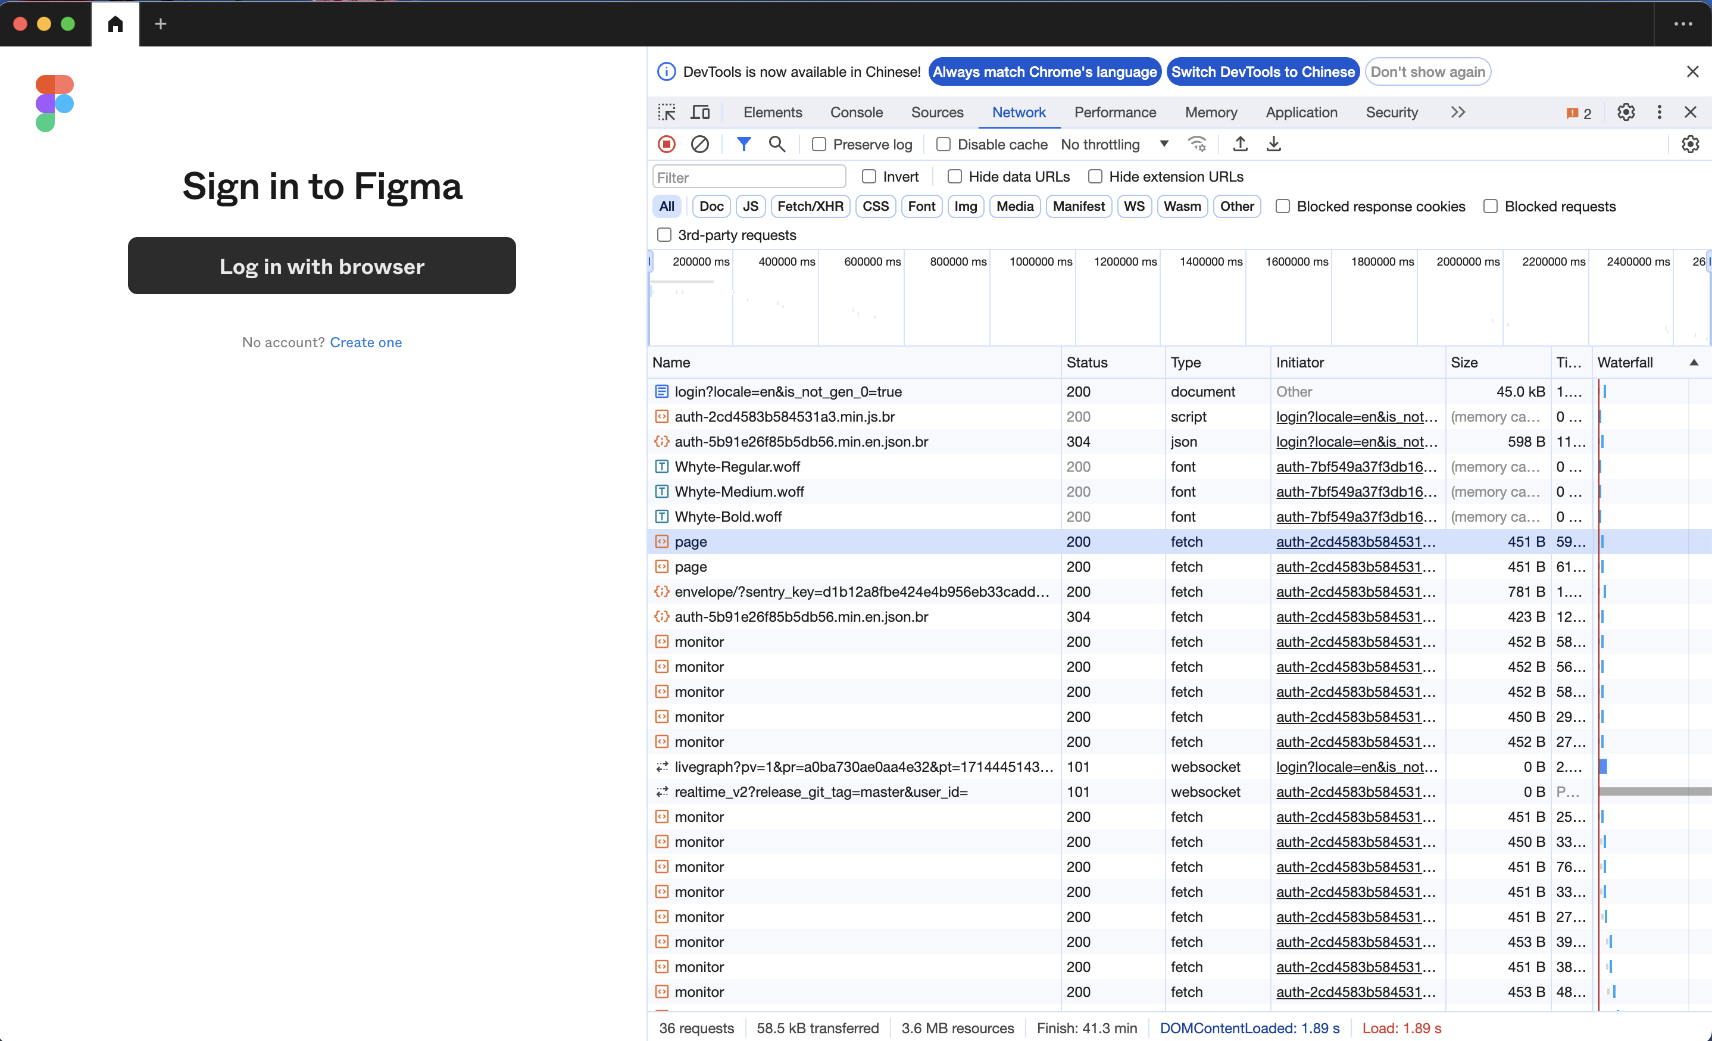Expand more DevTools tabs chevron
Screen dimensions: 1712x1041
click(x=1458, y=113)
